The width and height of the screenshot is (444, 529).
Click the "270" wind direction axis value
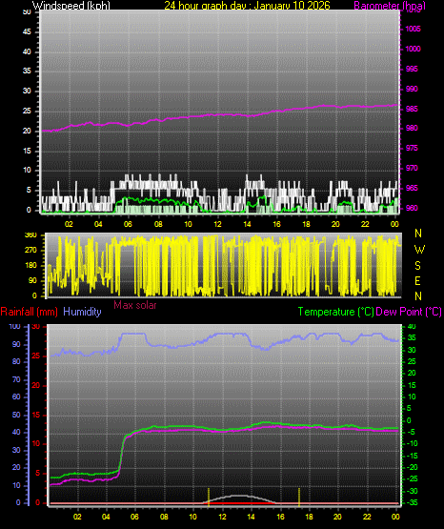point(30,251)
